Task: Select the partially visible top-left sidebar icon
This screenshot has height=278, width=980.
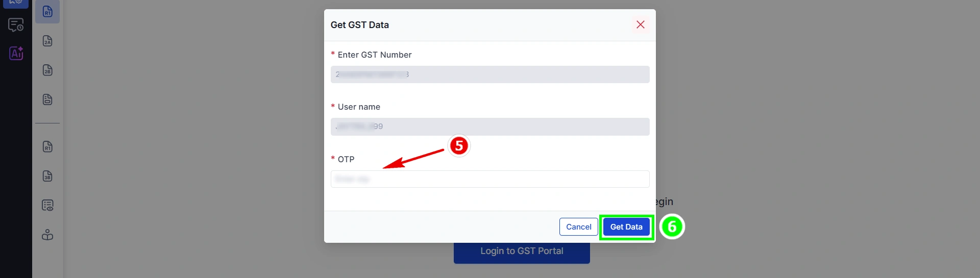Action: coord(16,3)
